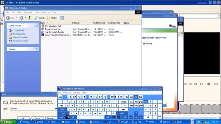Expand the Details panel
The image size is (221, 124).
[x=36, y=49]
